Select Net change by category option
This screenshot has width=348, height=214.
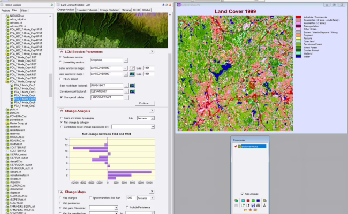point(62,122)
